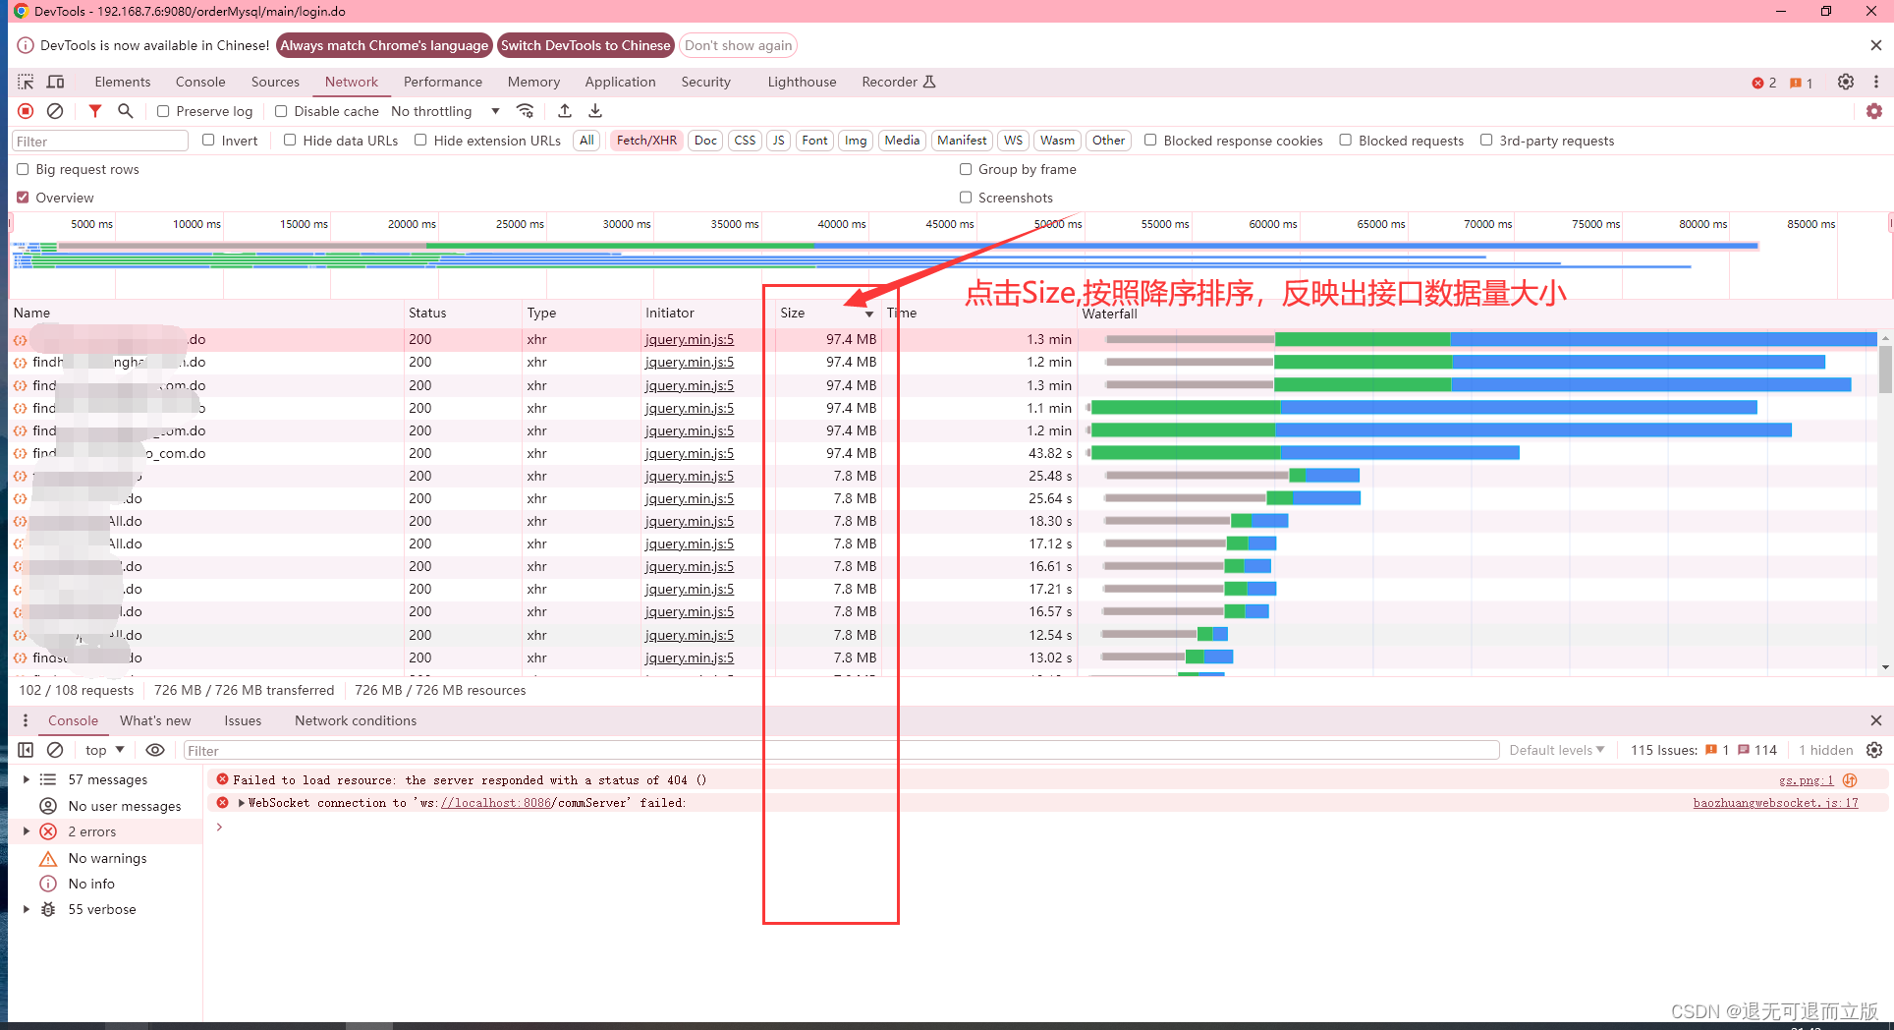Check the Invert filter checkbox
Screen dimensions: 1894x1030
208,141
